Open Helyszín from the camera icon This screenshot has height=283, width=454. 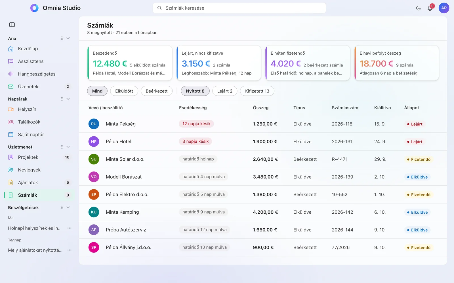(11, 109)
